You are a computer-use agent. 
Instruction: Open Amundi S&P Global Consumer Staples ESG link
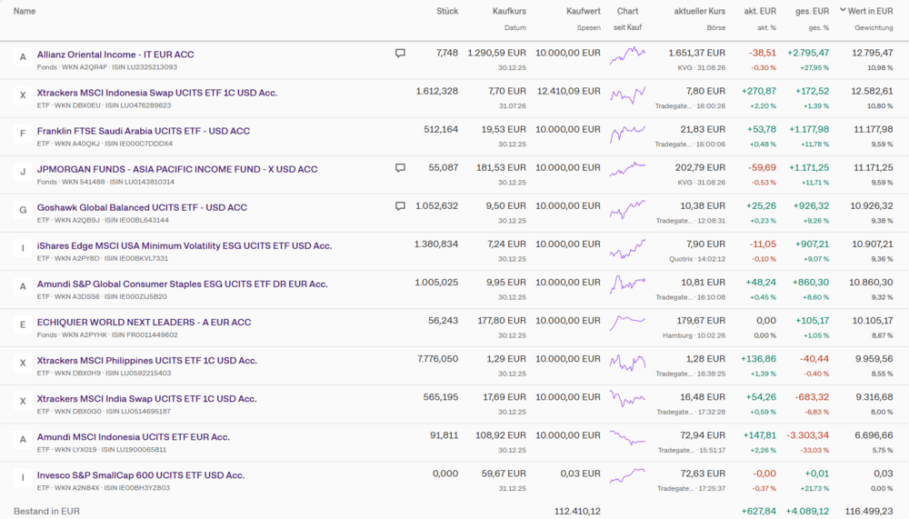(x=182, y=284)
